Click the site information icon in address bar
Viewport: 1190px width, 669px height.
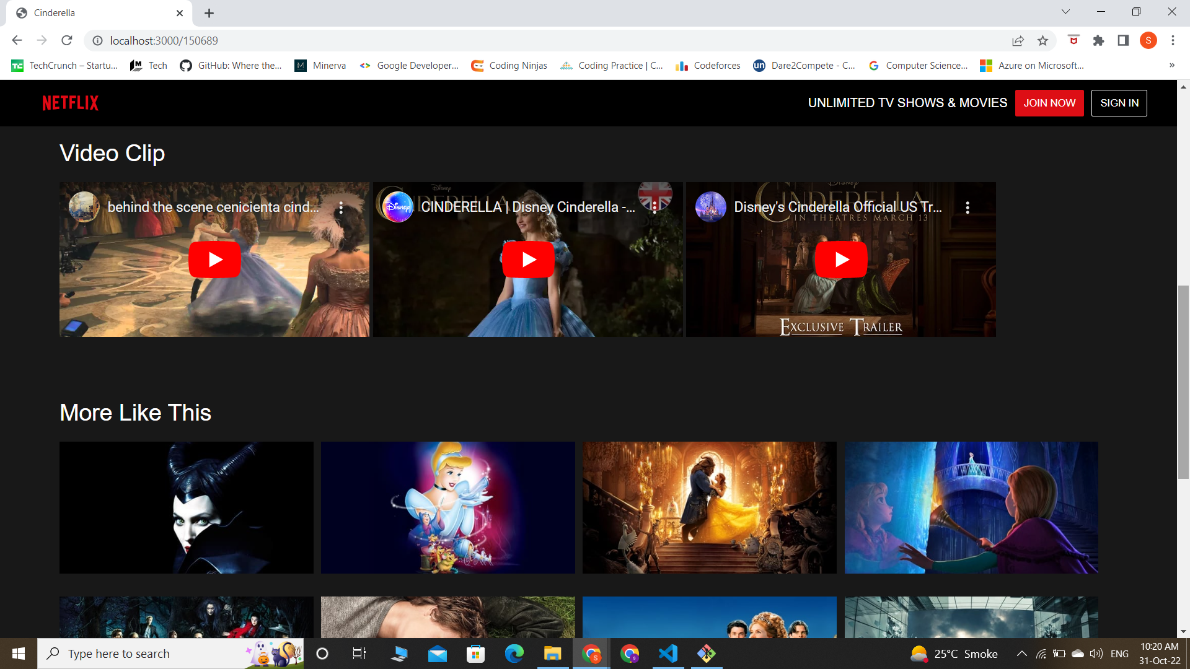[97, 40]
